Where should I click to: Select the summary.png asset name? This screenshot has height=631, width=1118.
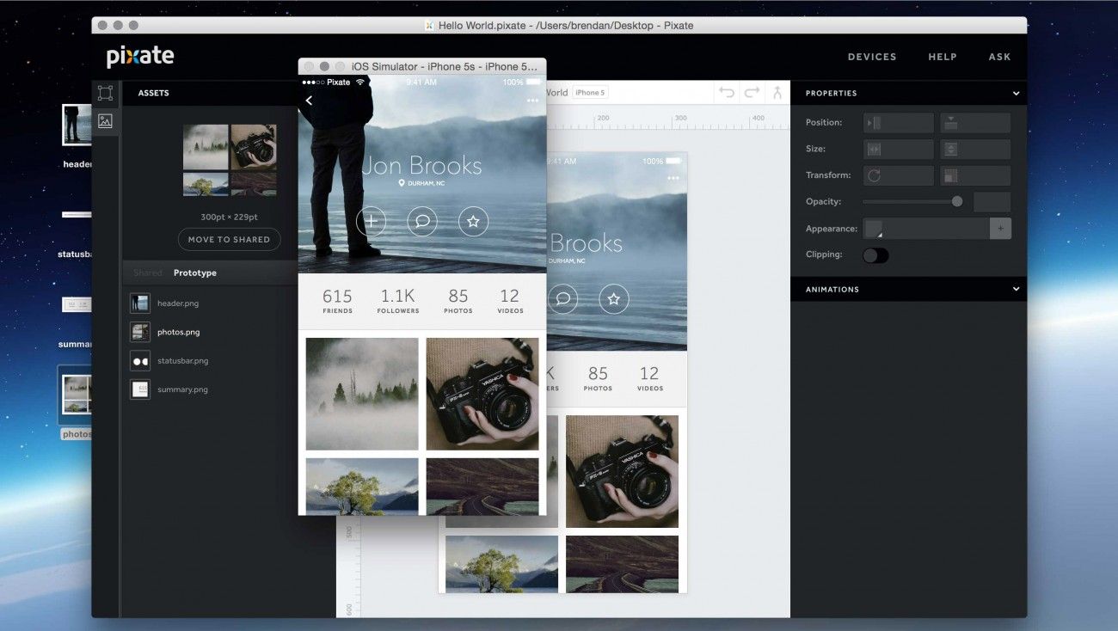coord(181,389)
